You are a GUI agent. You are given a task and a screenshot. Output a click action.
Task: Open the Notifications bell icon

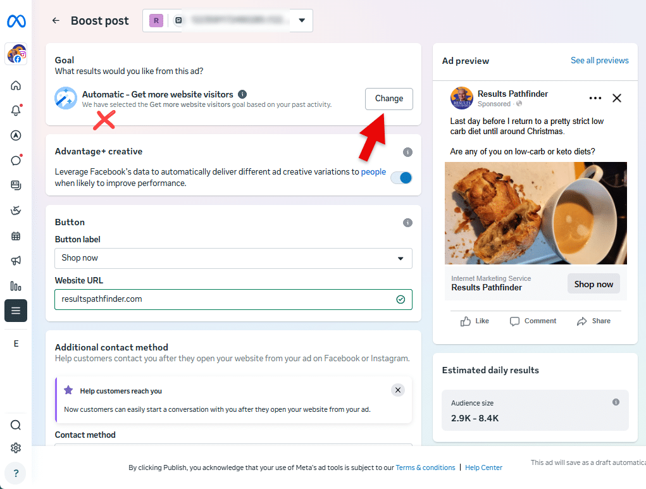16,110
